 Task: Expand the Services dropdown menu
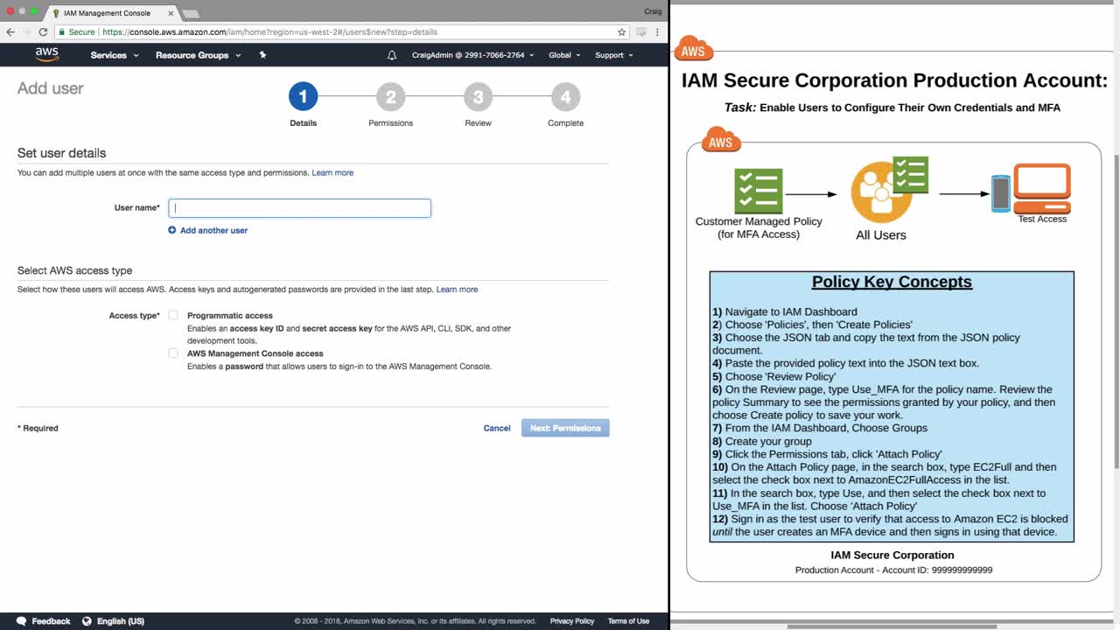115,55
